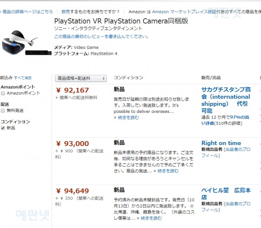Uncheck the 新品 condition checkbox

[3, 128]
